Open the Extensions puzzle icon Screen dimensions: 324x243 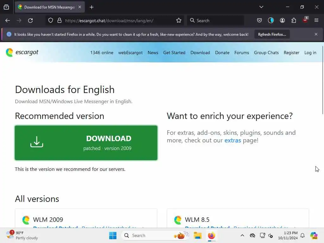click(x=294, y=21)
